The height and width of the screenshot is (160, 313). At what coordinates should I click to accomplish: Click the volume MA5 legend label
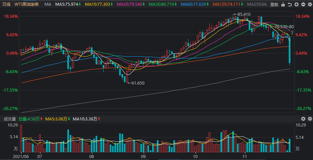coord(58,119)
